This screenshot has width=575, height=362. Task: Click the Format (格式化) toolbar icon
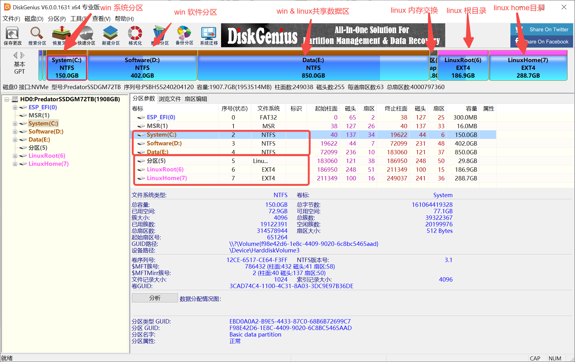click(x=135, y=36)
